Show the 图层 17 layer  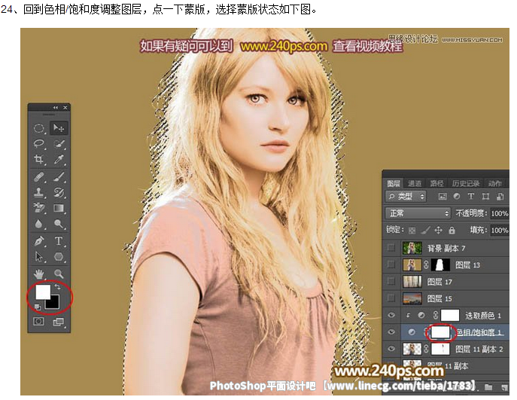click(391, 282)
